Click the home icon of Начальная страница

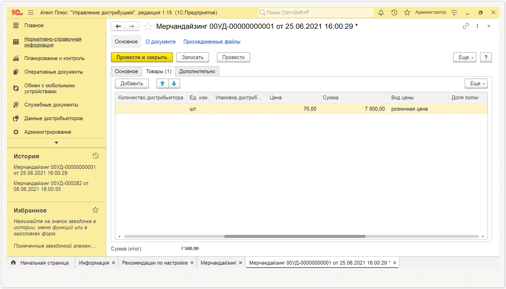(x=14, y=262)
